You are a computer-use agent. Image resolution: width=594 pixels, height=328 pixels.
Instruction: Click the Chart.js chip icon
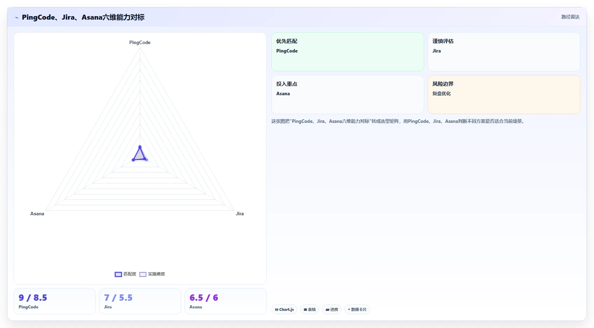coord(277,309)
